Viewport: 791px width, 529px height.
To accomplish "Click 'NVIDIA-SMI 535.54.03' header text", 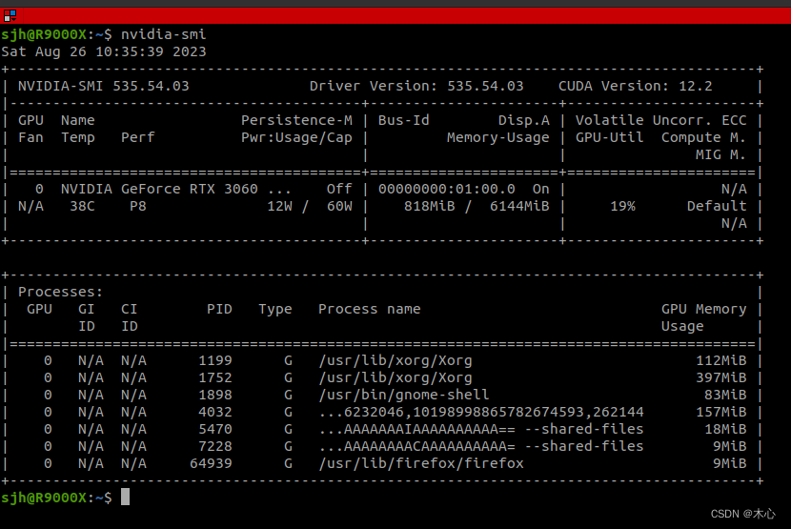I will tap(104, 87).
